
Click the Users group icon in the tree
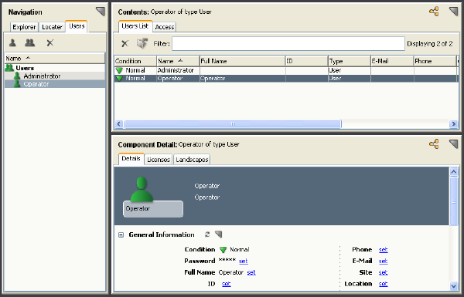pos(9,68)
